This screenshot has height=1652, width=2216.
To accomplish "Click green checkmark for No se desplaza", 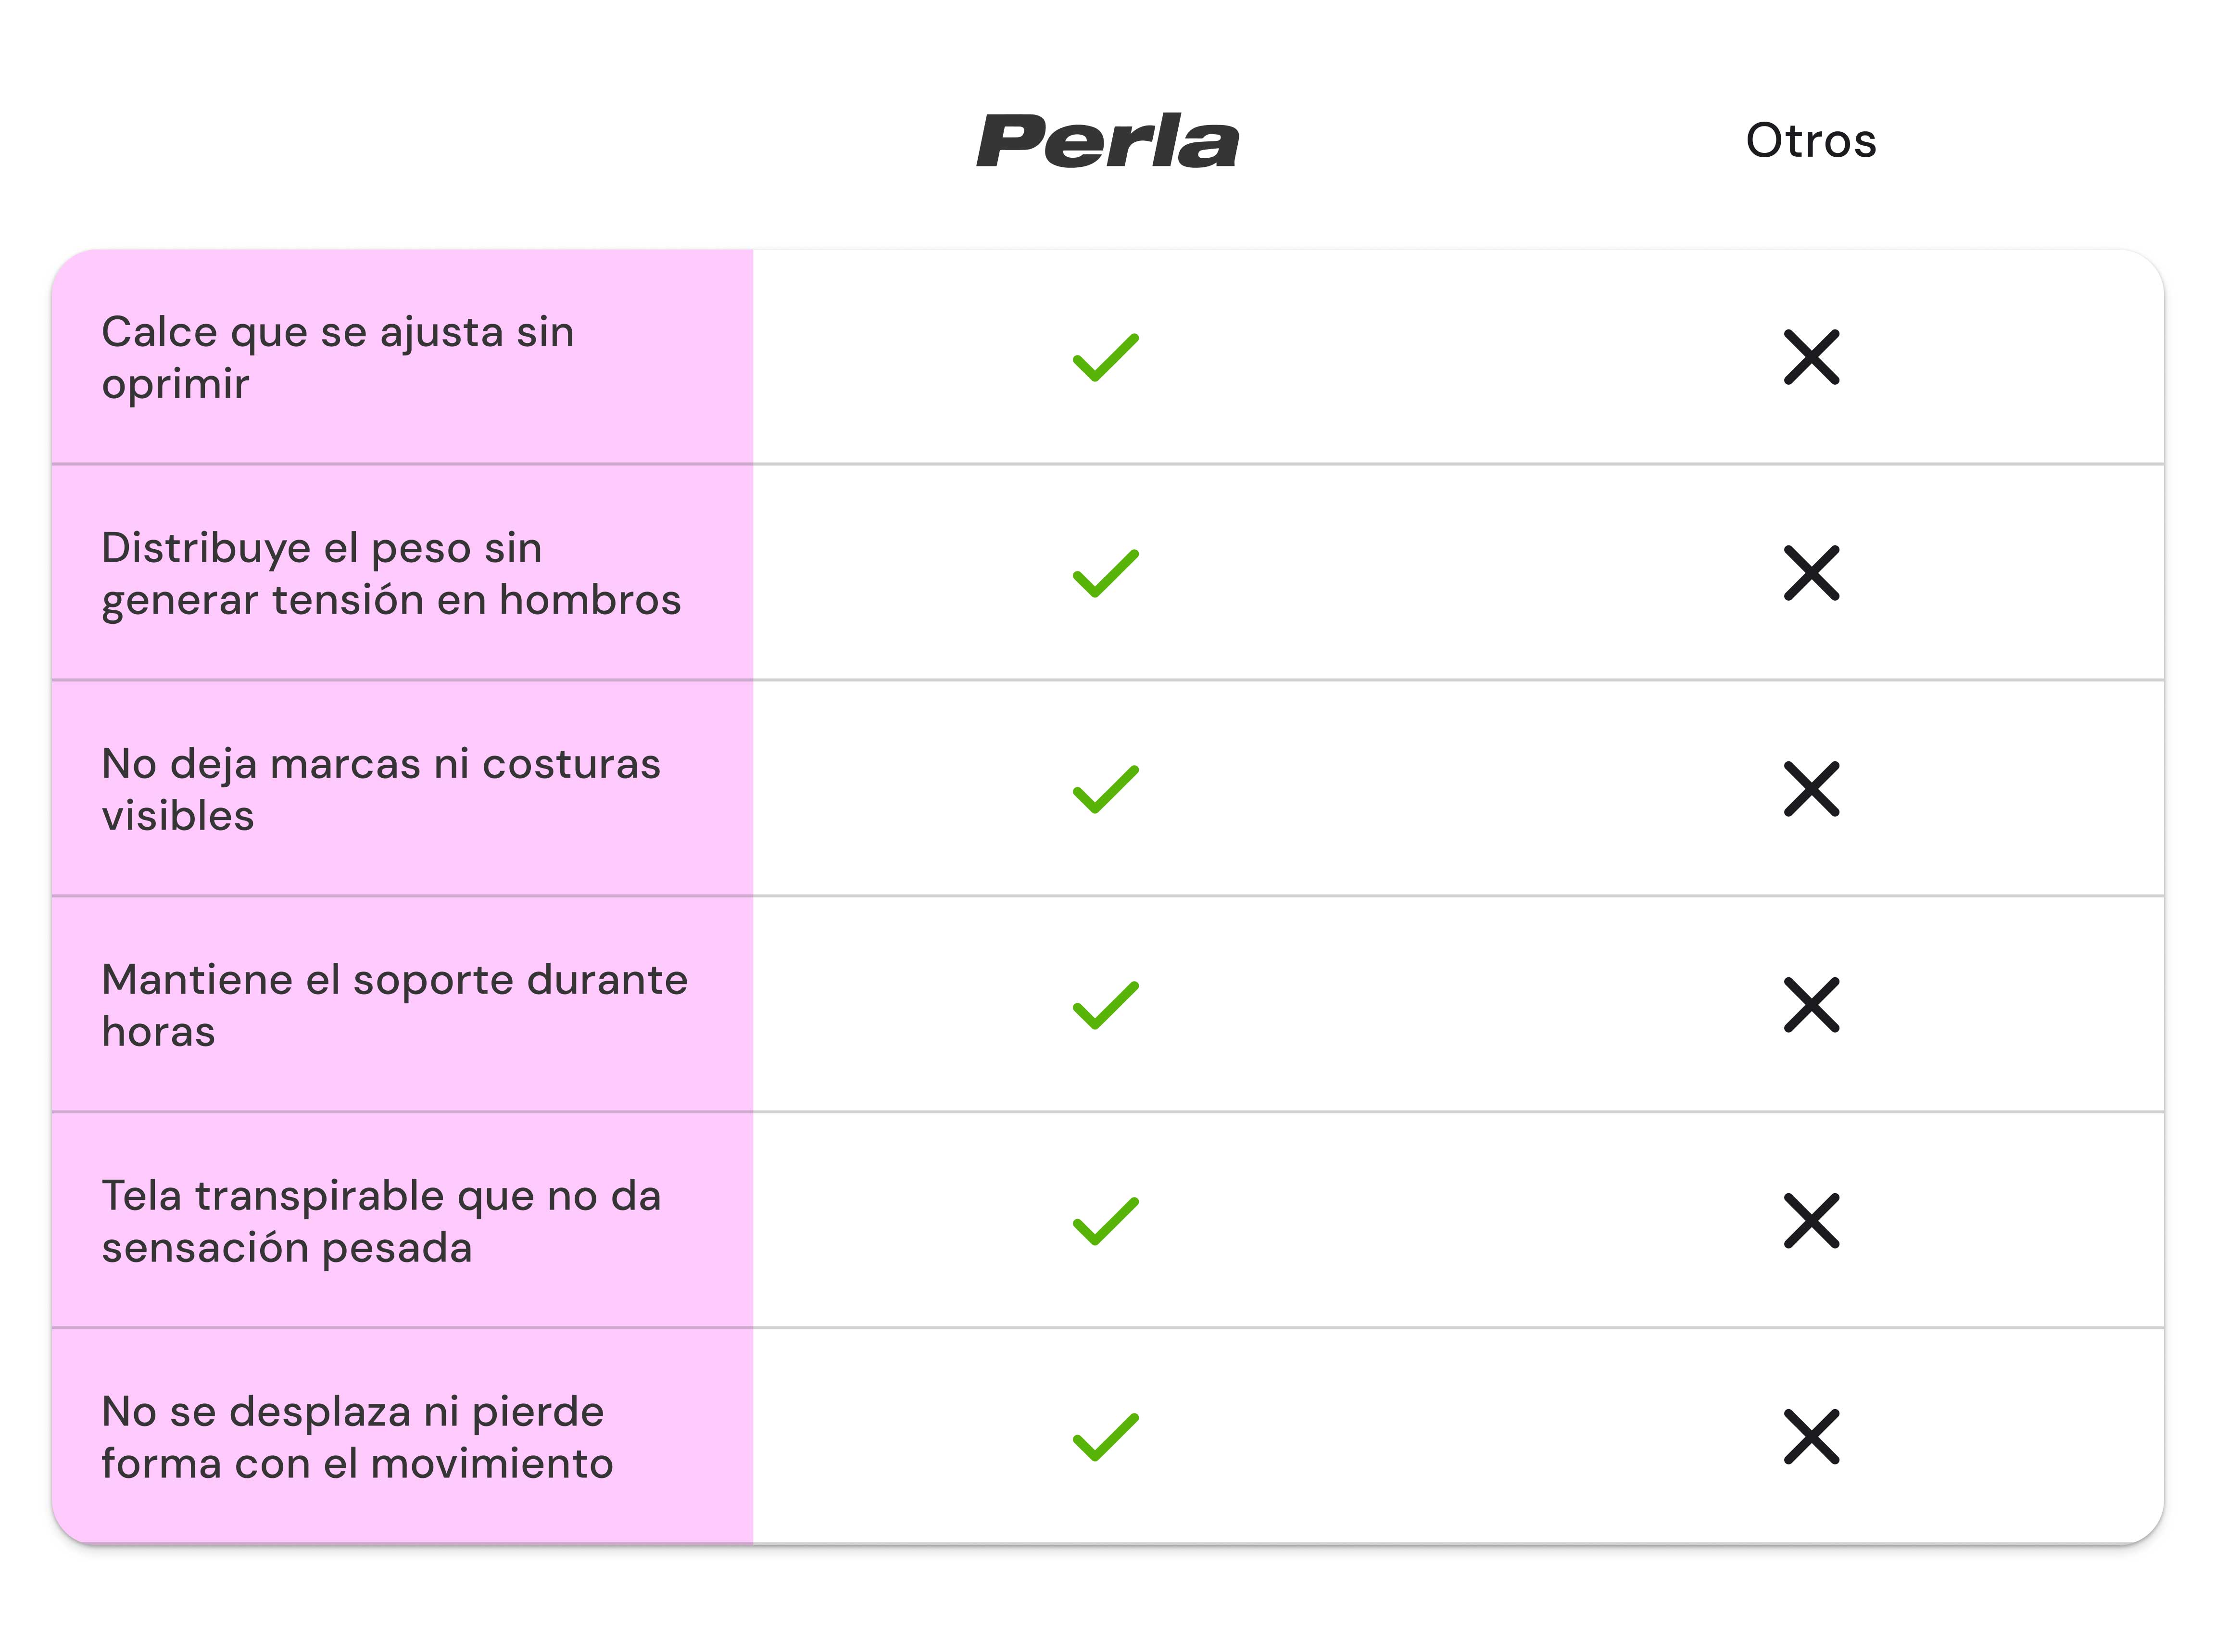I will pyautogui.click(x=1105, y=1437).
